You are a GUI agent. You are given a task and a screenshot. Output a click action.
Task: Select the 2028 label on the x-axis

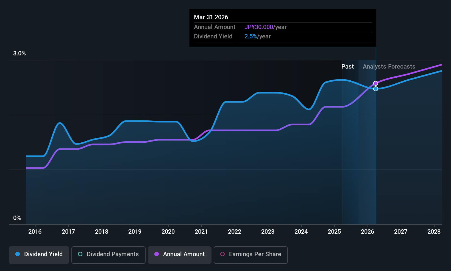tap(434, 232)
